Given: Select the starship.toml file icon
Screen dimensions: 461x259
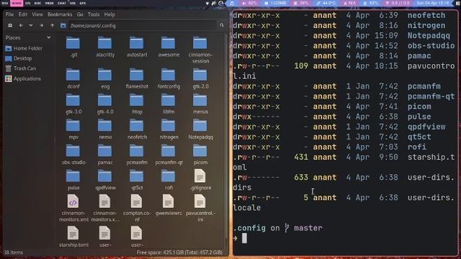Looking at the screenshot, I should pyautogui.click(x=73, y=233).
